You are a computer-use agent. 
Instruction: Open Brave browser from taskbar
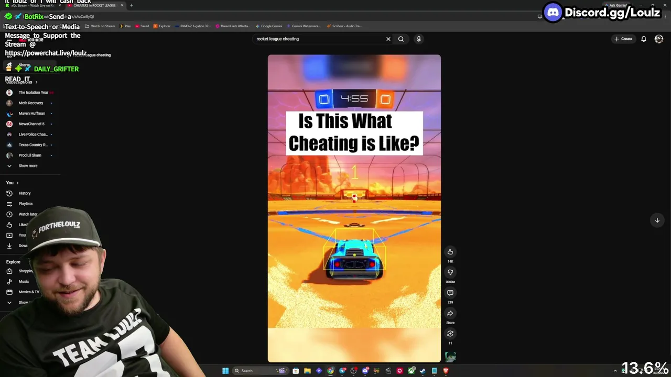[446, 371]
